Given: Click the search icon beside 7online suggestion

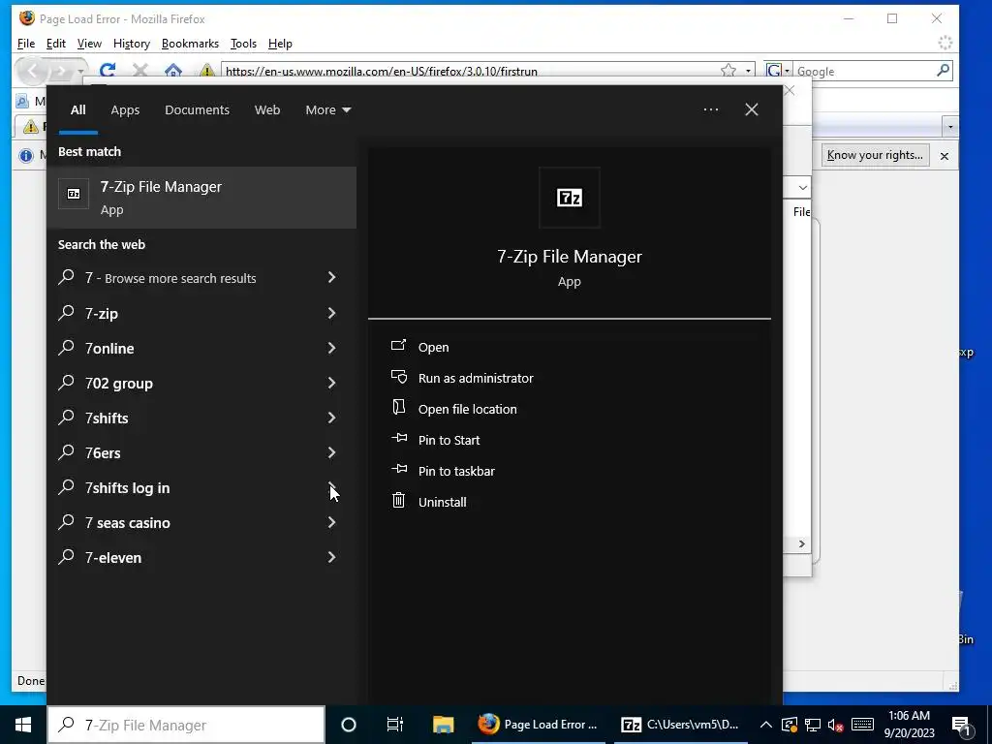Looking at the screenshot, I should (x=67, y=348).
